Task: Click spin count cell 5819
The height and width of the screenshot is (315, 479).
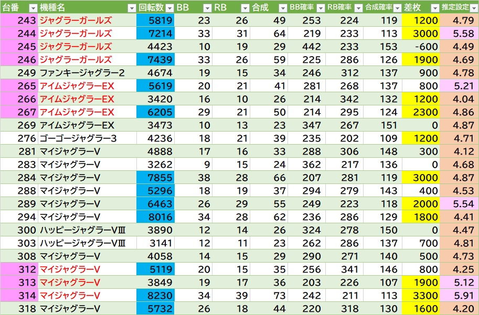Action: pos(155,20)
